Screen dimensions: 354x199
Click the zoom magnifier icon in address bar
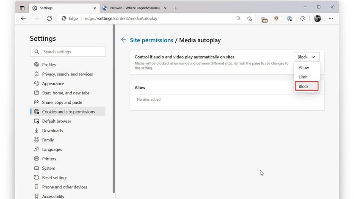pyautogui.click(x=238, y=19)
